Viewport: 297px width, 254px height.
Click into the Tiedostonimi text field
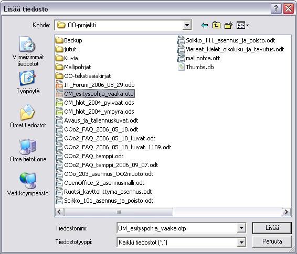click(177, 228)
